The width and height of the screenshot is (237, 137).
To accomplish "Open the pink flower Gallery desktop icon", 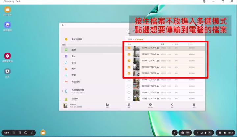I will pos(7,56).
